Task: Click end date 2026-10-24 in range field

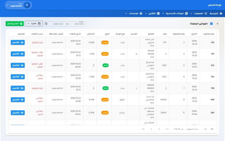Action: pos(58,24)
